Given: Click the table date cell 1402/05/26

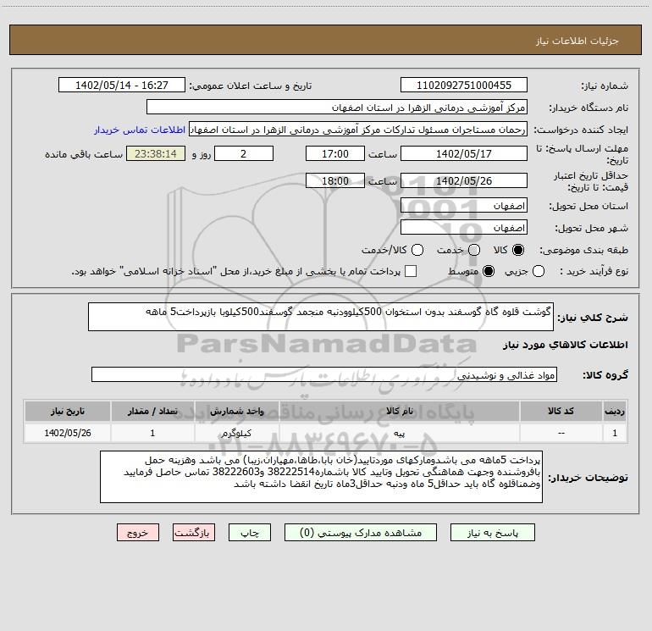Looking at the screenshot, I should [x=68, y=433].
